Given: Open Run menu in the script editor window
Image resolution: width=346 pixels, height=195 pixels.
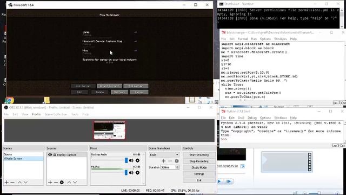Looking at the screenshot, I should tap(254, 39).
